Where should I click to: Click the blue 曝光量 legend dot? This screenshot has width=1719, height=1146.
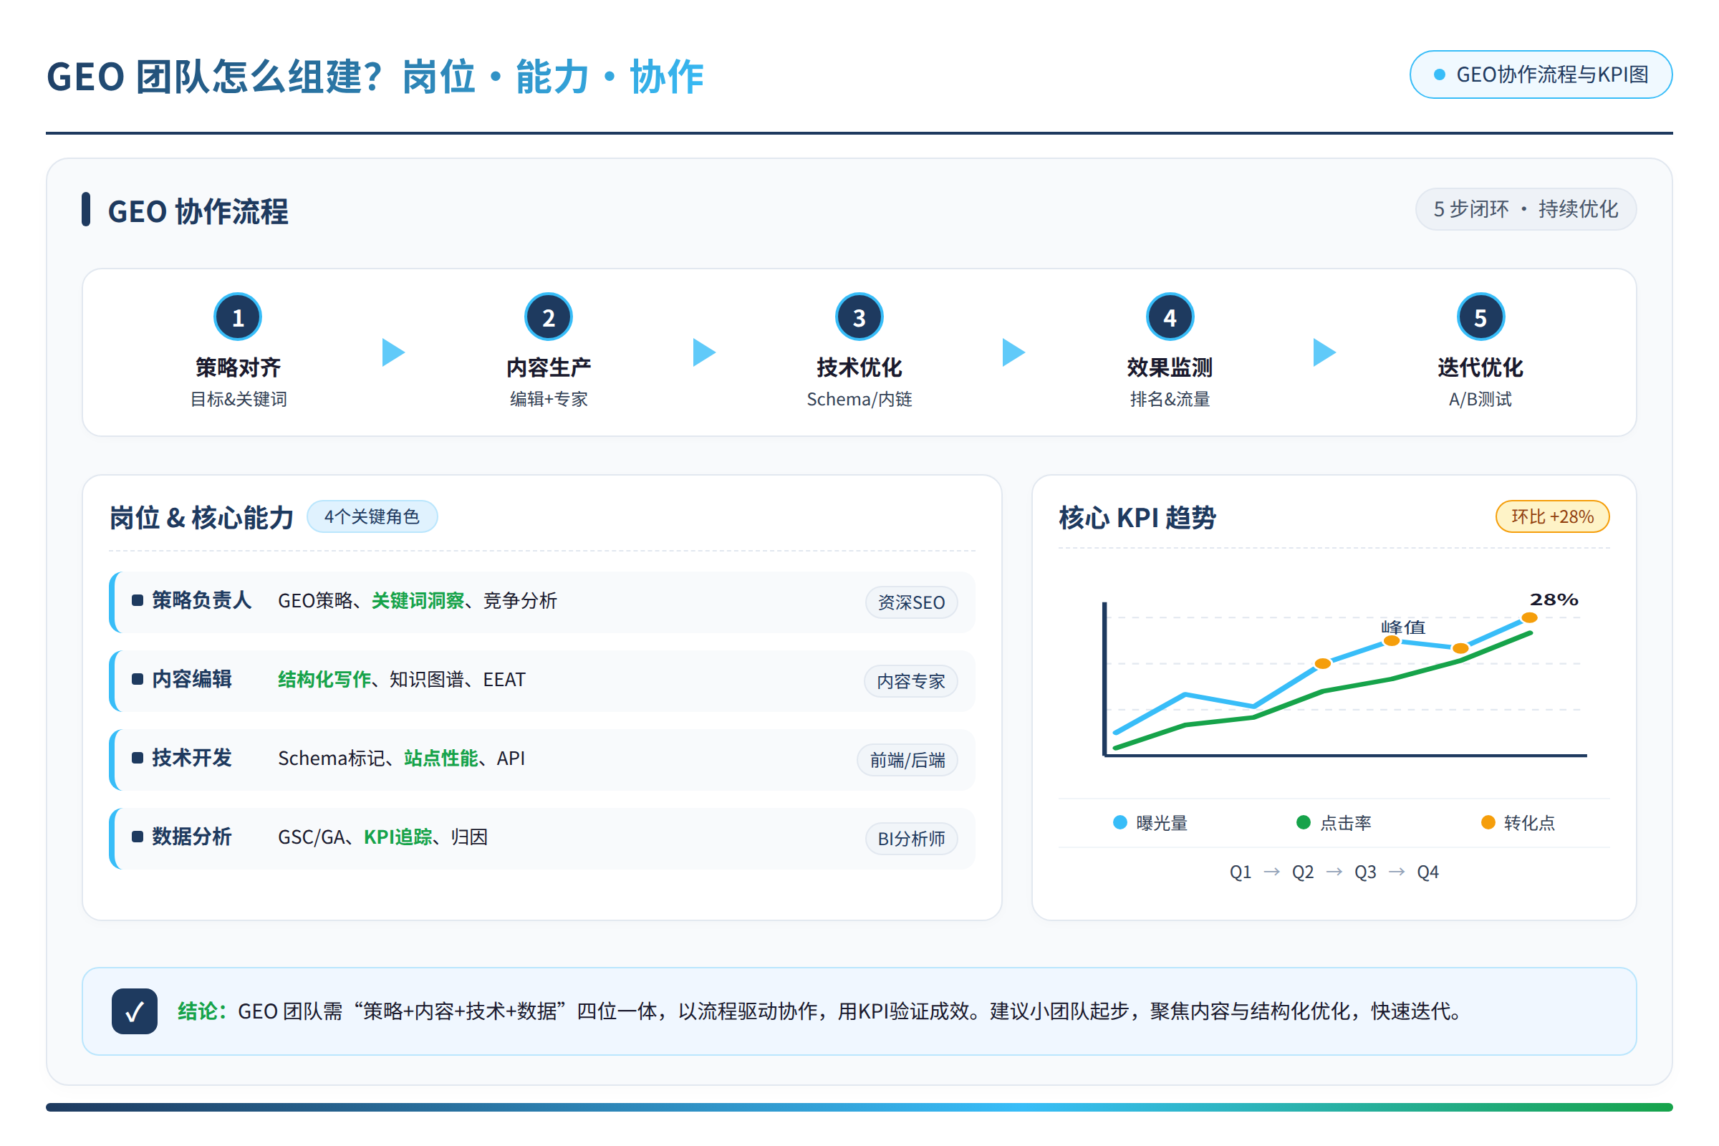click(1119, 822)
